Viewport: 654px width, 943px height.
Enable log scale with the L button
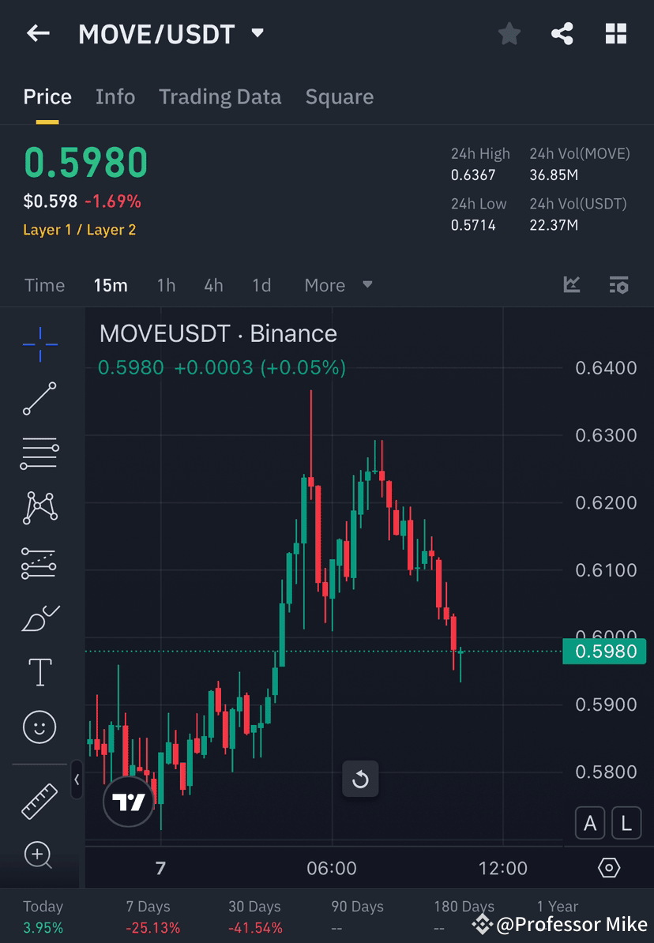(x=626, y=822)
